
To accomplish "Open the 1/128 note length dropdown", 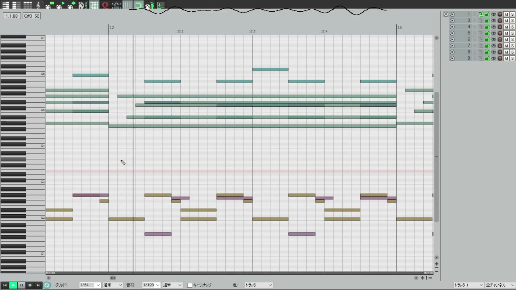I will (x=152, y=285).
